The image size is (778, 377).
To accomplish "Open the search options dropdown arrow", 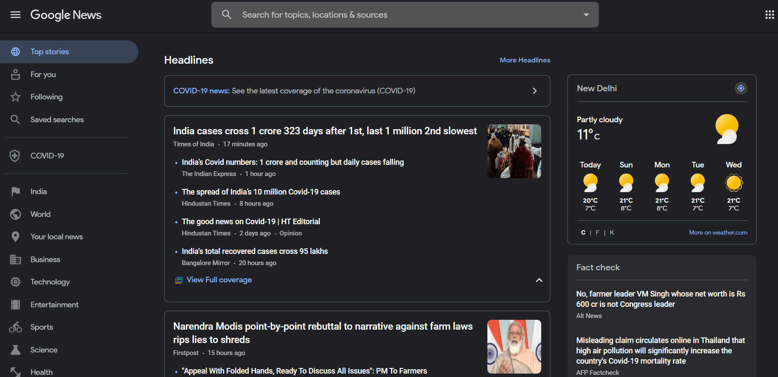I will [586, 15].
